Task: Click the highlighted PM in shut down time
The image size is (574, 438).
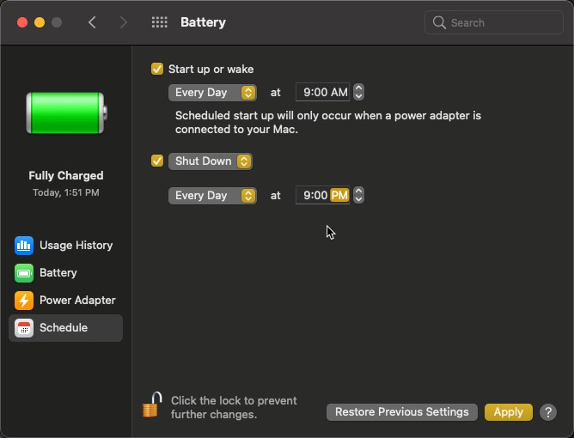Action: pyautogui.click(x=339, y=196)
